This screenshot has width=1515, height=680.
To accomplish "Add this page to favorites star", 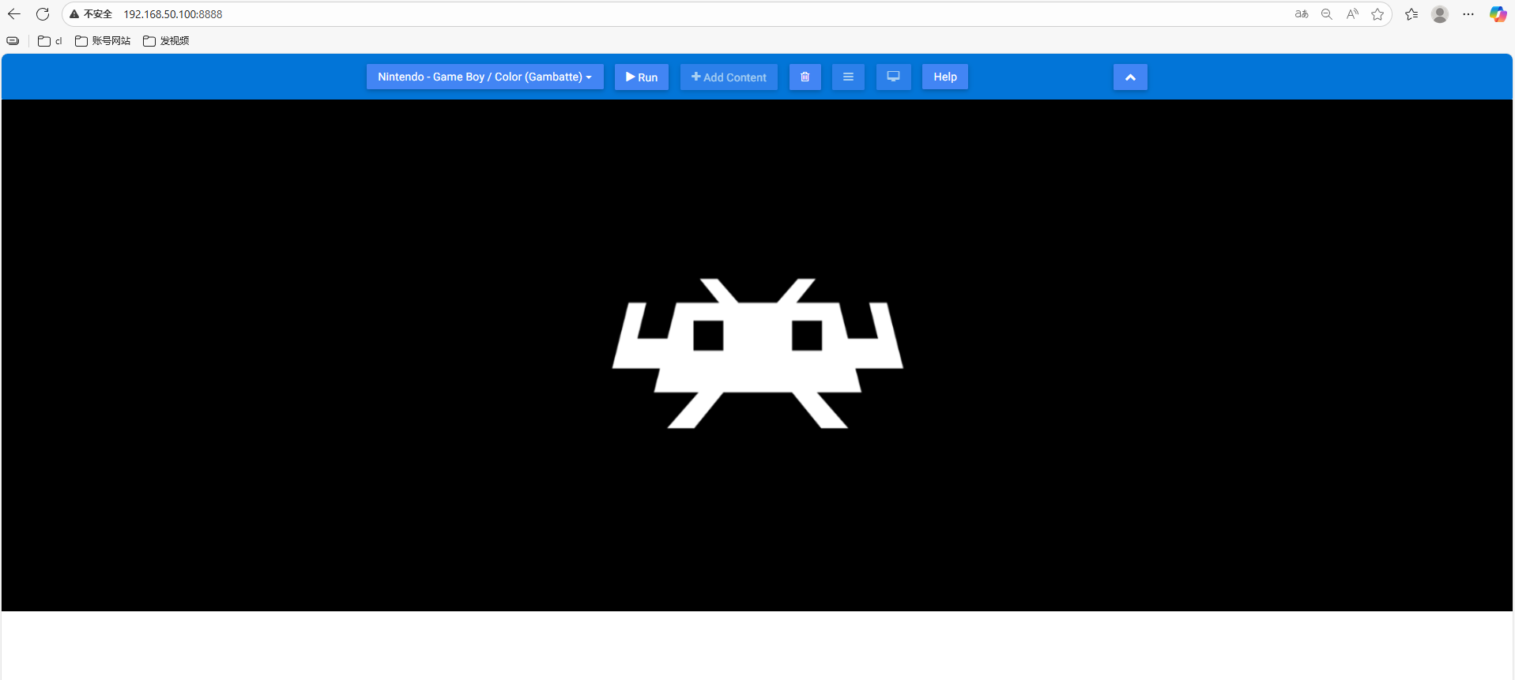I will 1377,14.
